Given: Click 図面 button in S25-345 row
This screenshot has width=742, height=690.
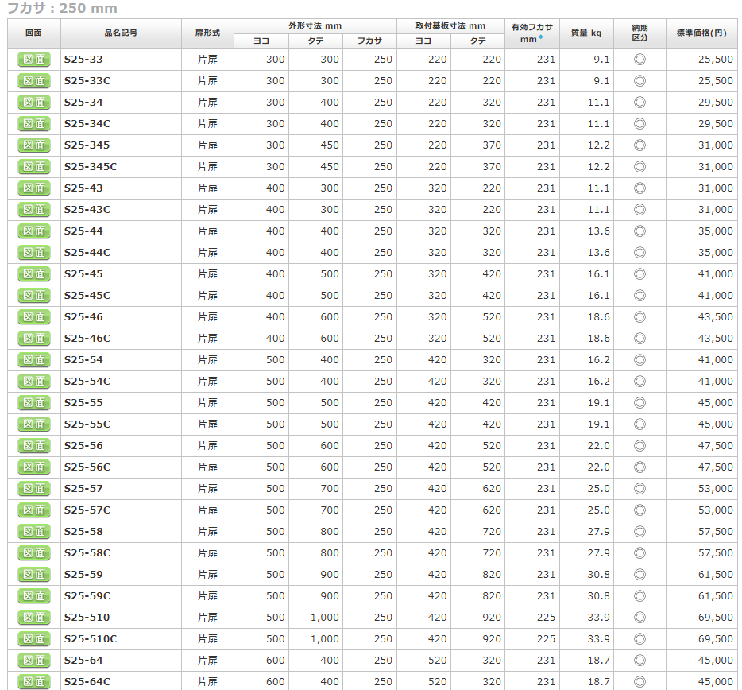Looking at the screenshot, I should coord(34,145).
